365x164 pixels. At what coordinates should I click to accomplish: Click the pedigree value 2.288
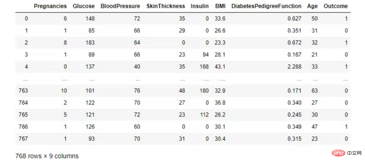[294, 67]
